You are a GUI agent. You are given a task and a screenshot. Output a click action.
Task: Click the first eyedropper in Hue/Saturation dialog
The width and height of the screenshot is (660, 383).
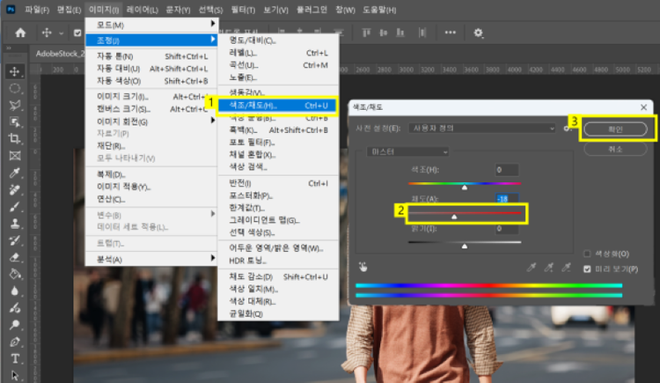tap(532, 267)
